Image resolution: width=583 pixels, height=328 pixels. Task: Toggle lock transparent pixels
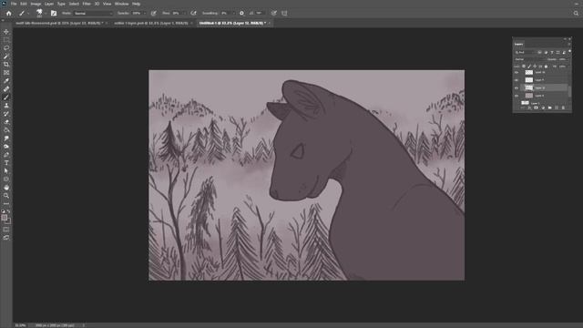pos(524,67)
